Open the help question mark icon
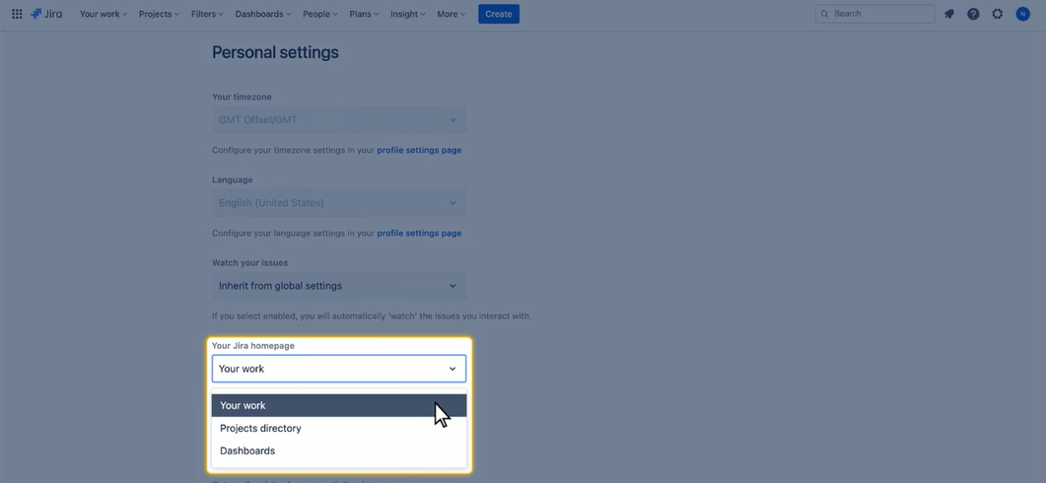1046x483 pixels. point(973,14)
